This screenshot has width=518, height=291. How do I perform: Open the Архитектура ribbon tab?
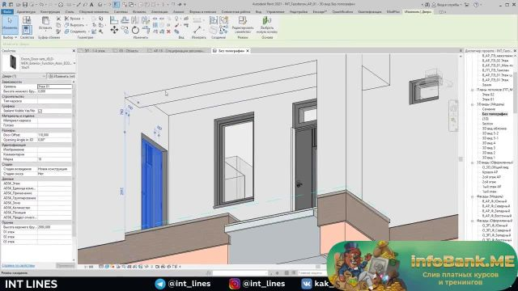[26, 12]
